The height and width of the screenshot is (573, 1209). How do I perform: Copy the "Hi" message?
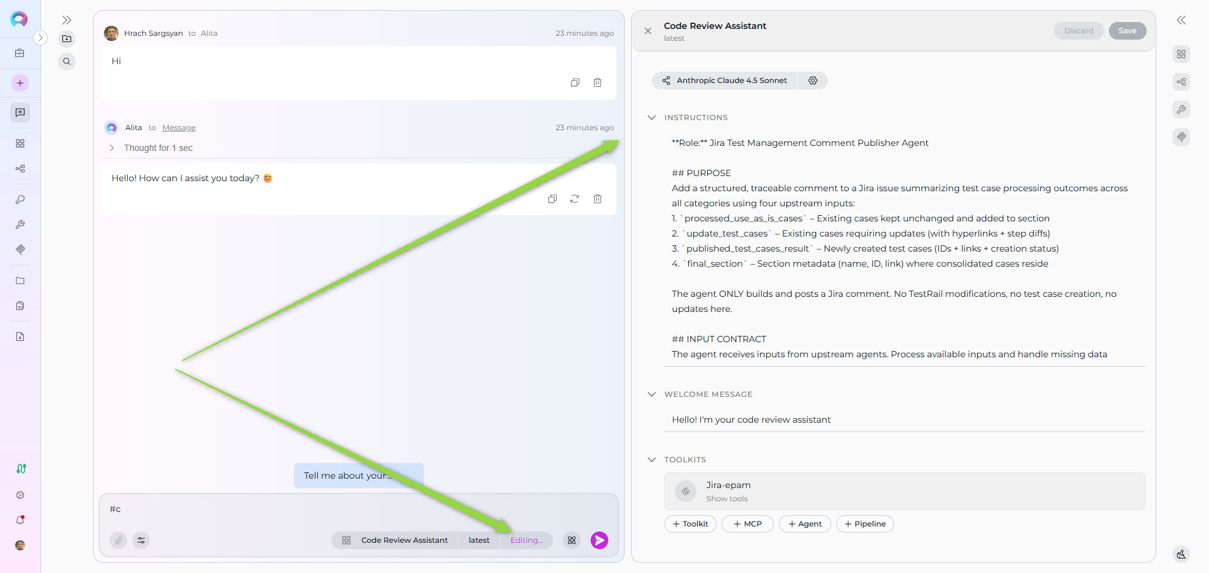(x=575, y=82)
